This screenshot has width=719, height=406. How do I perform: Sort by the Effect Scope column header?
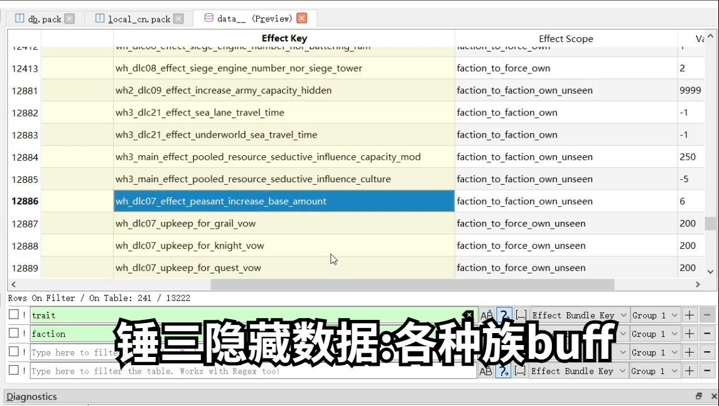tap(566, 38)
